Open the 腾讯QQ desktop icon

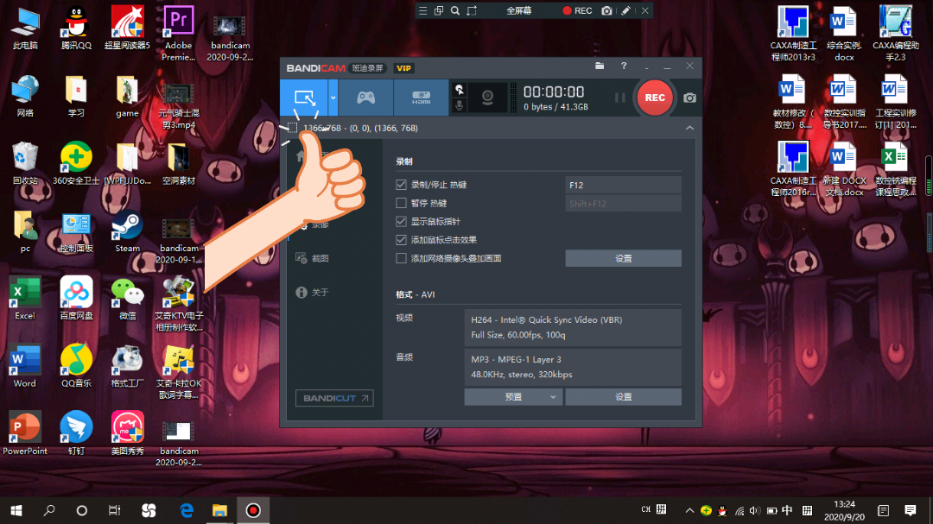(x=76, y=28)
